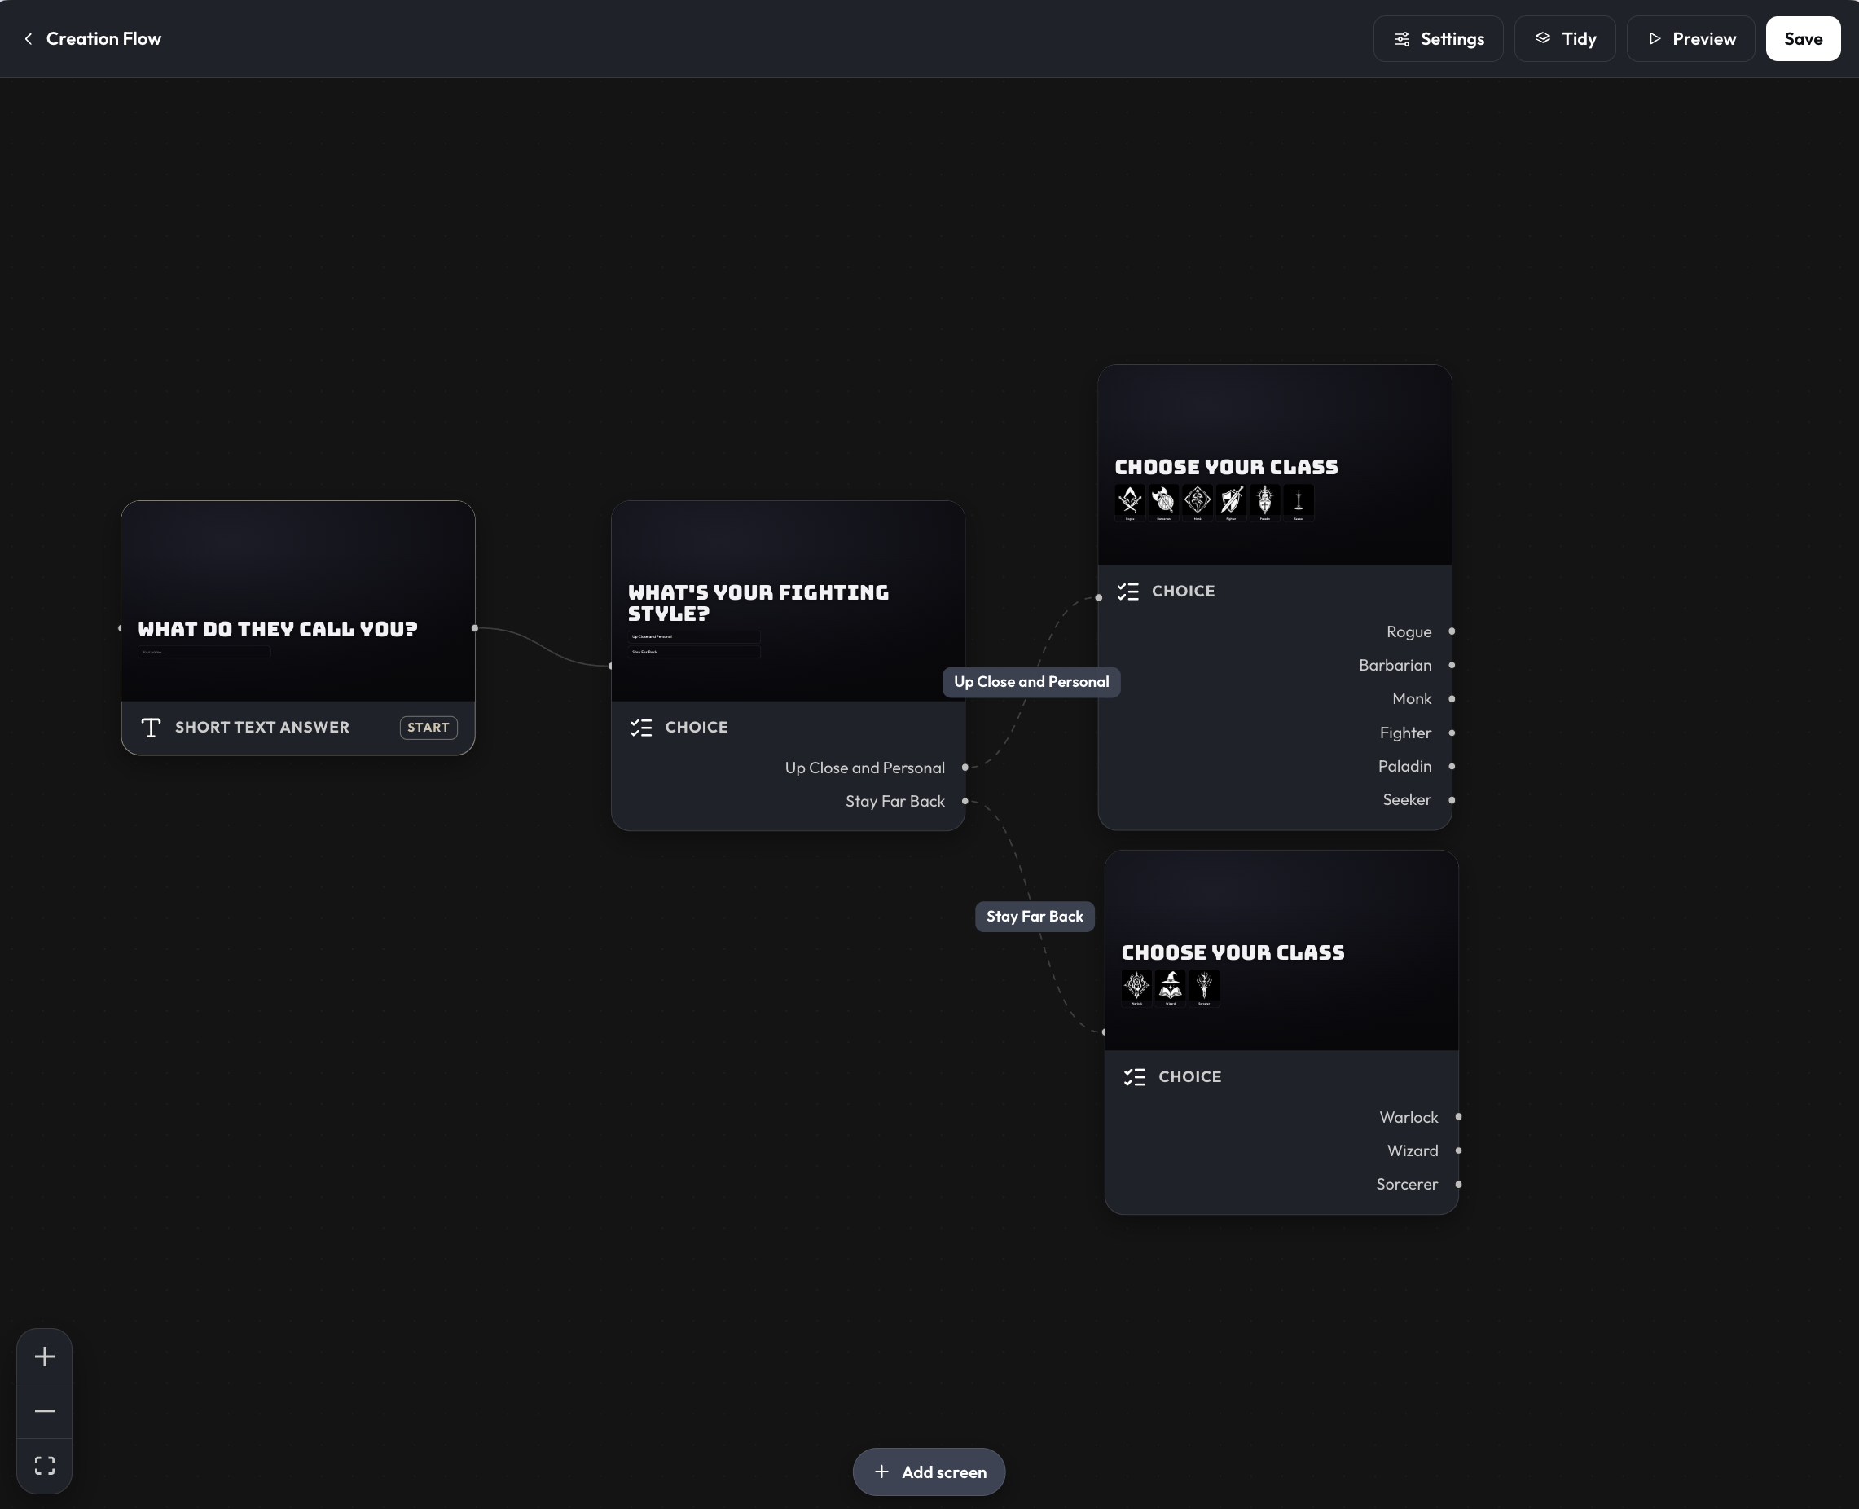Select the Wizard class icon thumbnail
Viewport: 1859px width, 1509px height.
pos(1171,988)
